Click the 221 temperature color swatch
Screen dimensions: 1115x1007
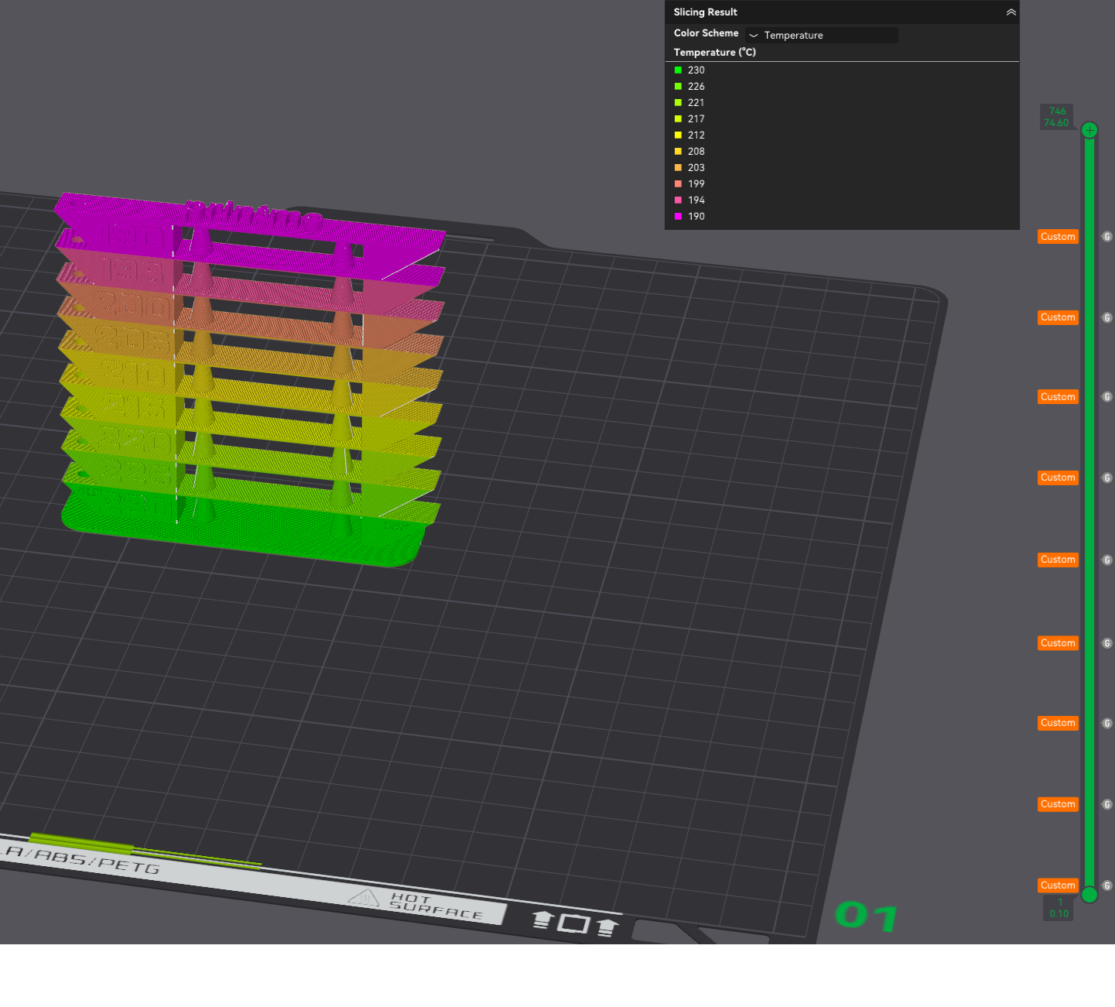[x=679, y=103]
